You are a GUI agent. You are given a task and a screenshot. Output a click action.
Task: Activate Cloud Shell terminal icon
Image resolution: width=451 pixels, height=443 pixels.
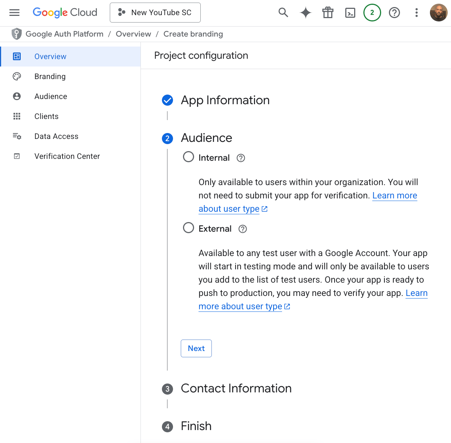coord(350,13)
